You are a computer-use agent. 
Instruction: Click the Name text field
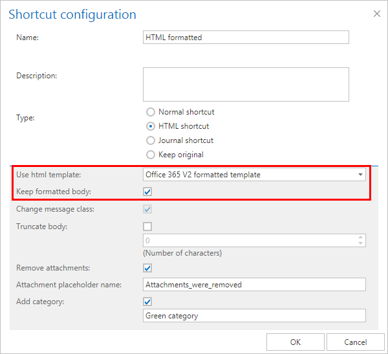246,38
